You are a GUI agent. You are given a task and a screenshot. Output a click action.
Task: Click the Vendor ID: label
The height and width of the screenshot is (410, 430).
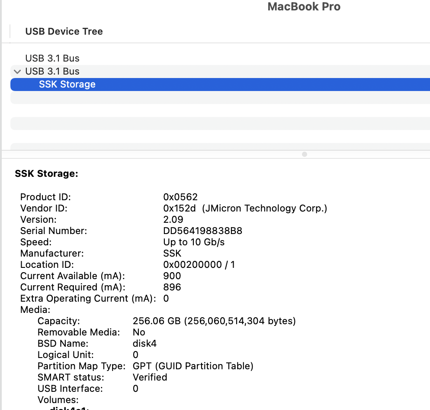coord(44,208)
